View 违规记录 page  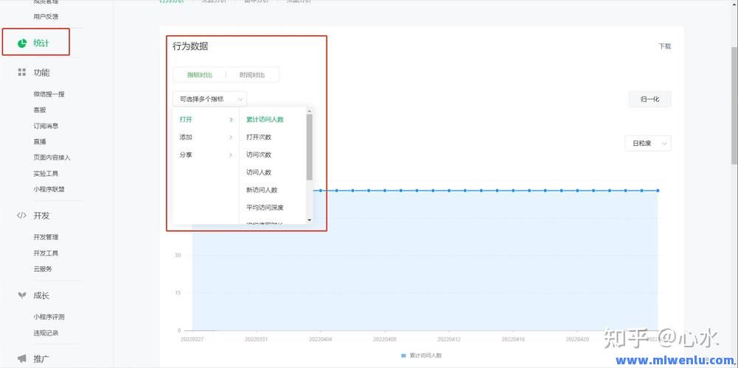(46, 333)
